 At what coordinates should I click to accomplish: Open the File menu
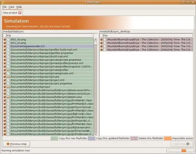(5, 7)
